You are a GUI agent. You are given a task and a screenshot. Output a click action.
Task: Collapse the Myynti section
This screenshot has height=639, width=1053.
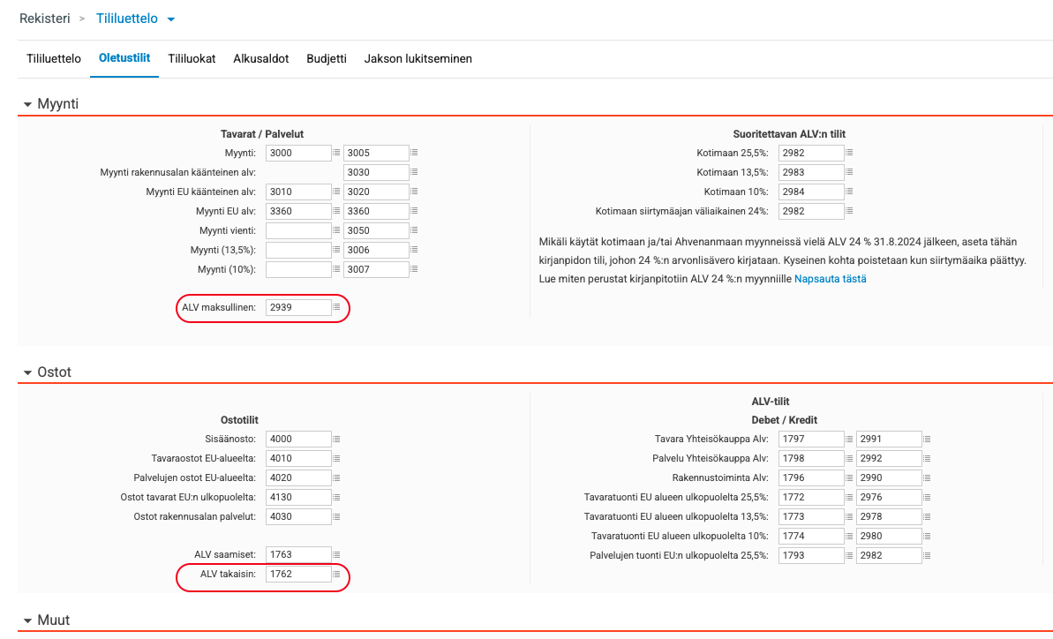tap(27, 105)
